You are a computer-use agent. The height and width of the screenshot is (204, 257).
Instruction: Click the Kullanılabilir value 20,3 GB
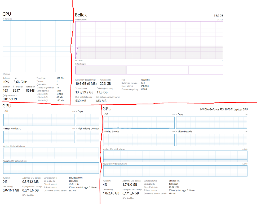pos(105,84)
